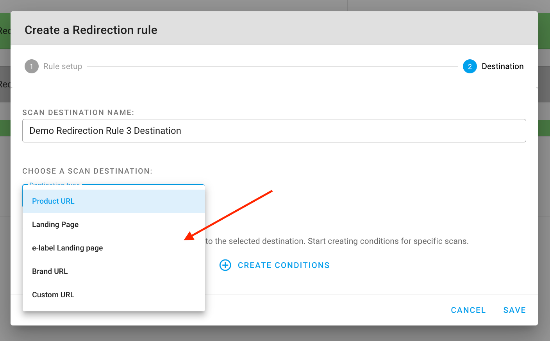Click the 'Create a Redirection rule' title
Viewport: 550px width, 341px height.
point(91,30)
